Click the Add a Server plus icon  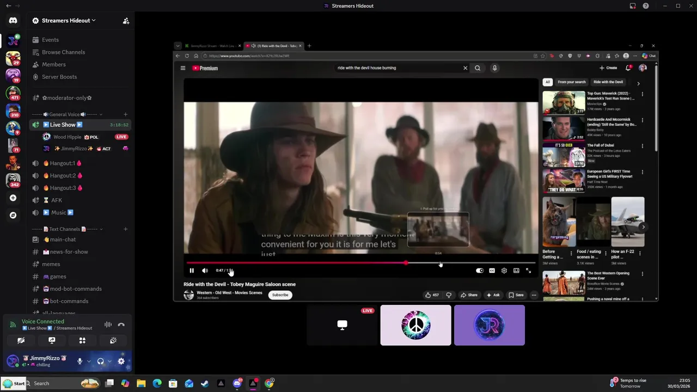point(13,198)
